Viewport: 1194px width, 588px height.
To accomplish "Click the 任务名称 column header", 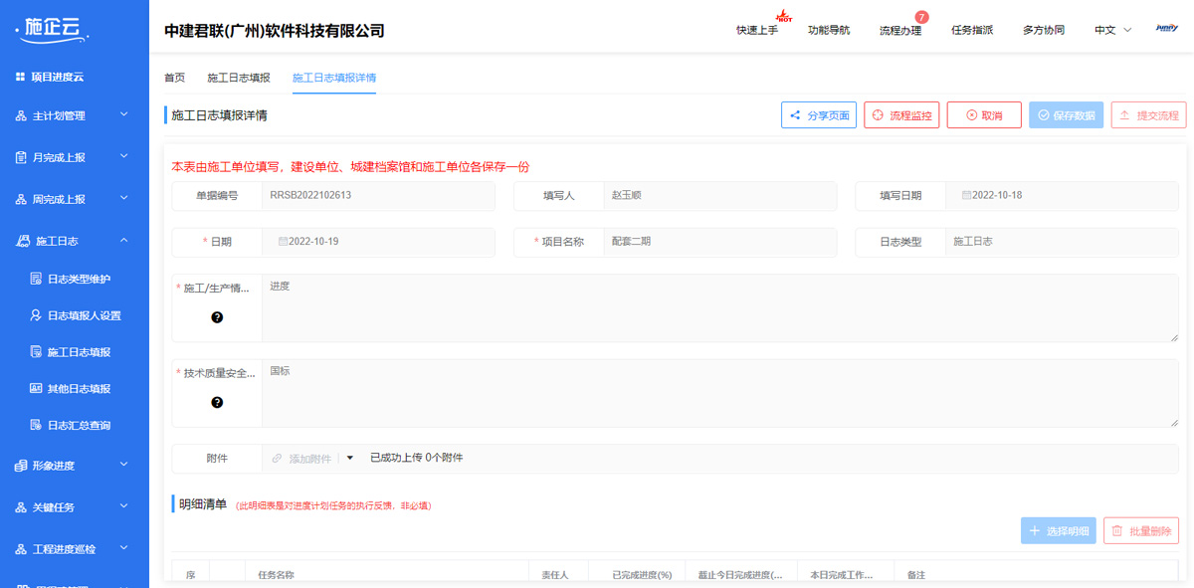I will coord(386,575).
